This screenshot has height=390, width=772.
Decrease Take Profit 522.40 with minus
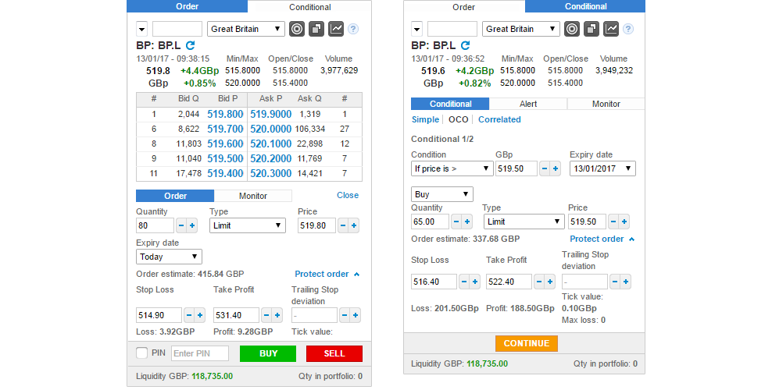539,282
